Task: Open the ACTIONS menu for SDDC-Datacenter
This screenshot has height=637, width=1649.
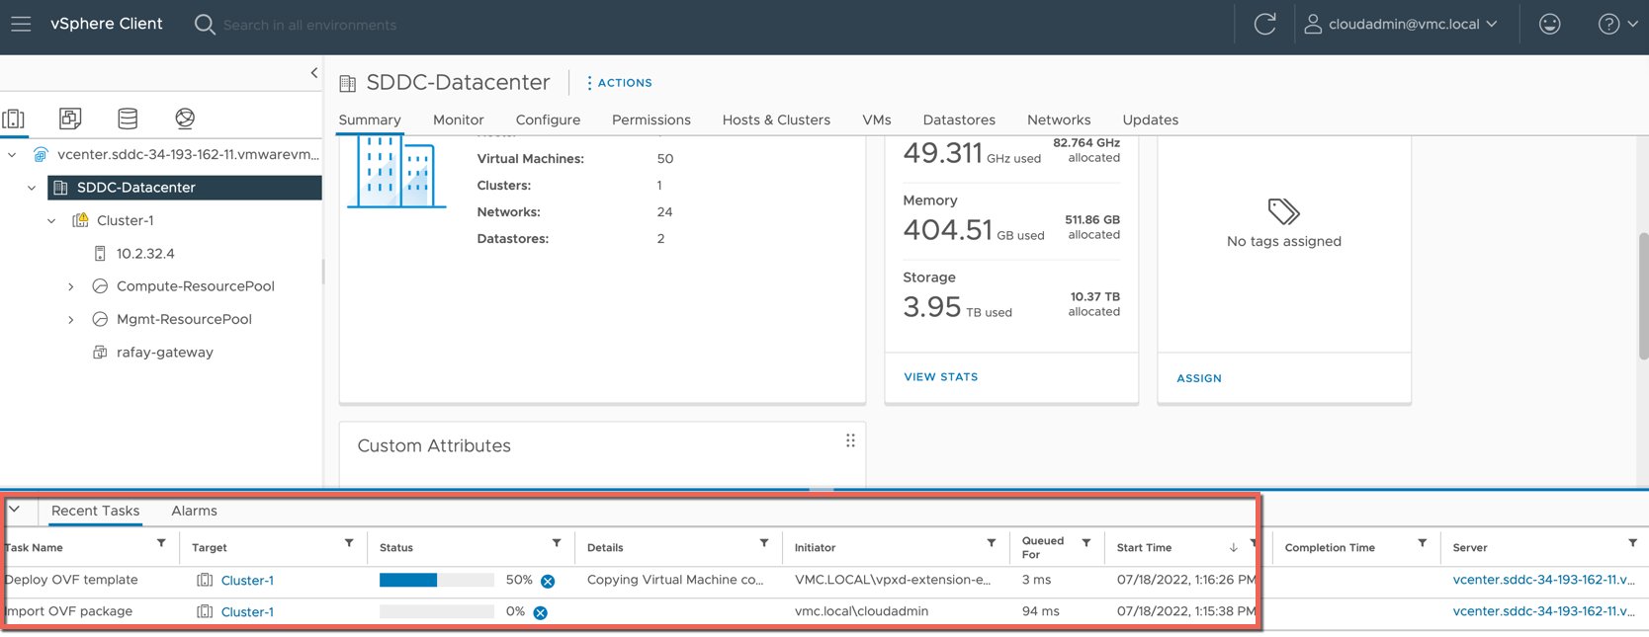Action: coord(619,83)
